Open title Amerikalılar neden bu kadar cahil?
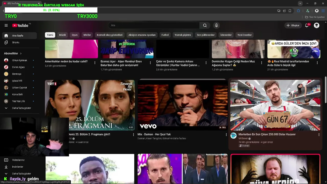 (66, 62)
